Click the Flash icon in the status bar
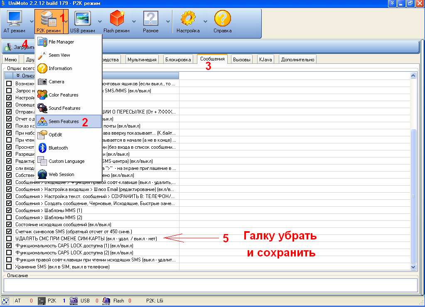Screen dimensions: 425x307 click(x=106, y=301)
